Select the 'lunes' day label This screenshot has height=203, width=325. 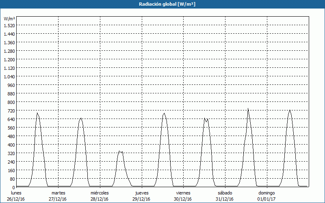(x=16, y=193)
